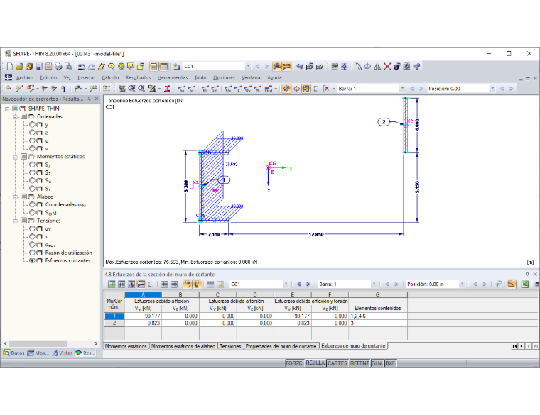The height and width of the screenshot is (415, 540).
Task: Print the graphic with the printer icon
Action: (x=58, y=67)
